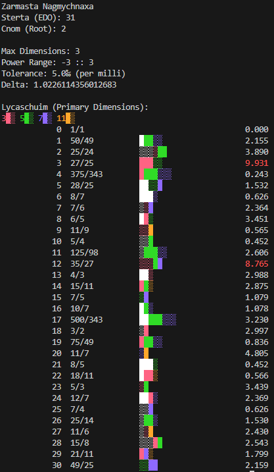Click the ratio 7/6
Screen dimensions: 274x472
pyautogui.click(x=78, y=208)
